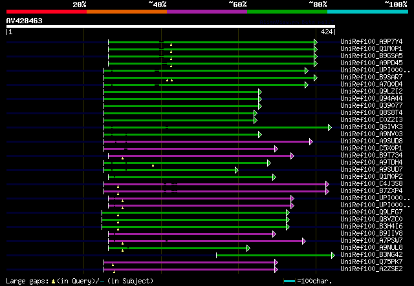Screen dimensions: 414x286
Task: Select the UniRef100_Q9LZI2 label
Action: tap(371, 92)
